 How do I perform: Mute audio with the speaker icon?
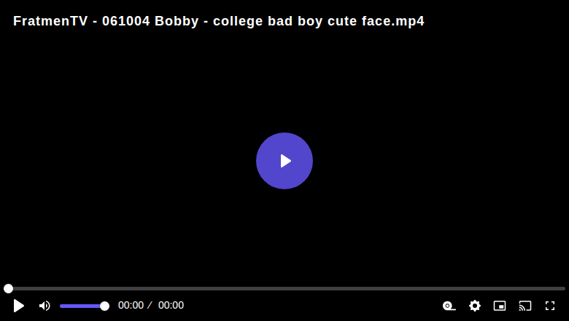(x=44, y=306)
